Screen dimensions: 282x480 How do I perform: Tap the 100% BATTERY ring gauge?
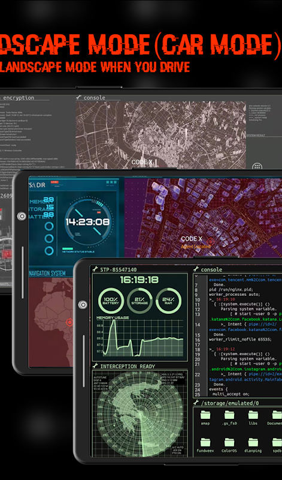(x=111, y=301)
